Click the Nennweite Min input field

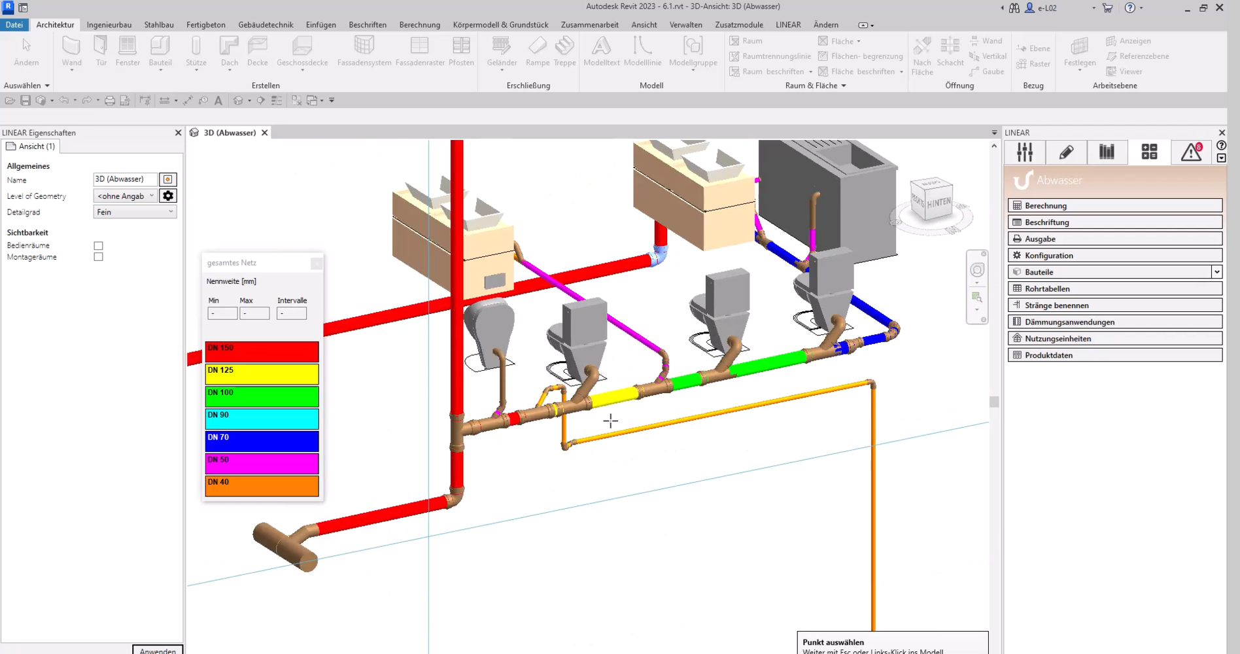(222, 313)
